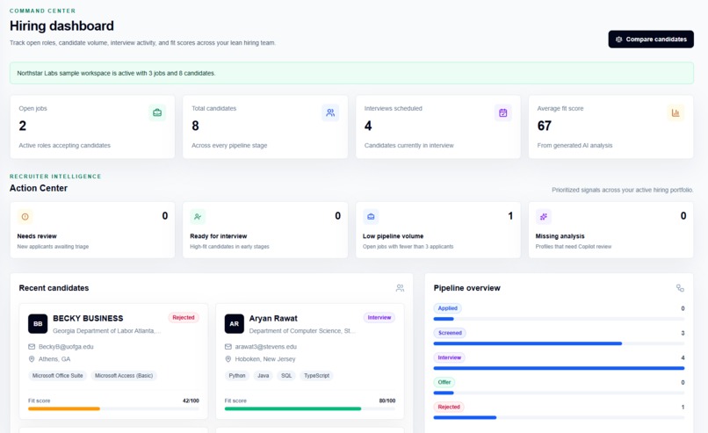
Task: Click the bar chart icon on Average fit score
Action: coord(675,112)
